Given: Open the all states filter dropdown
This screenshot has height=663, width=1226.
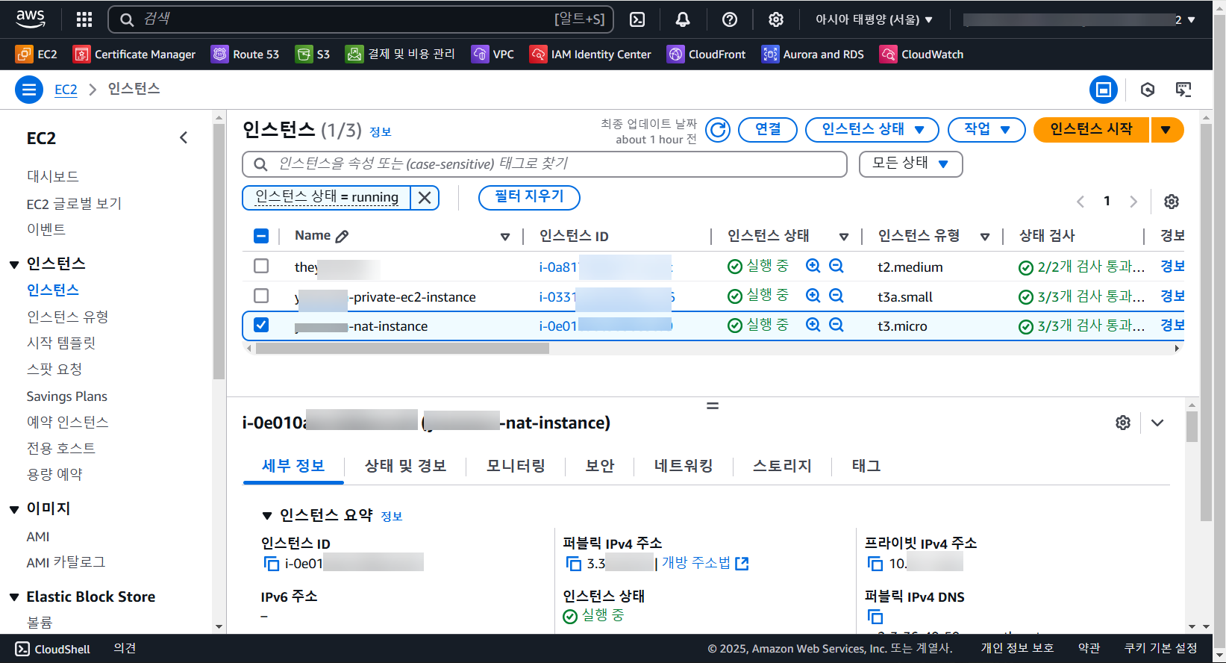Looking at the screenshot, I should [x=910, y=164].
